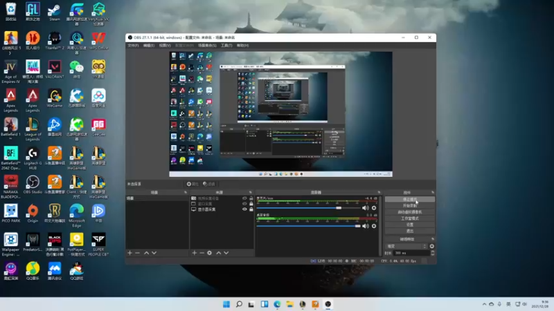Click Filters (滤镜) icon above scenes panel
Viewport: 554px width, 311px height.
point(209,184)
